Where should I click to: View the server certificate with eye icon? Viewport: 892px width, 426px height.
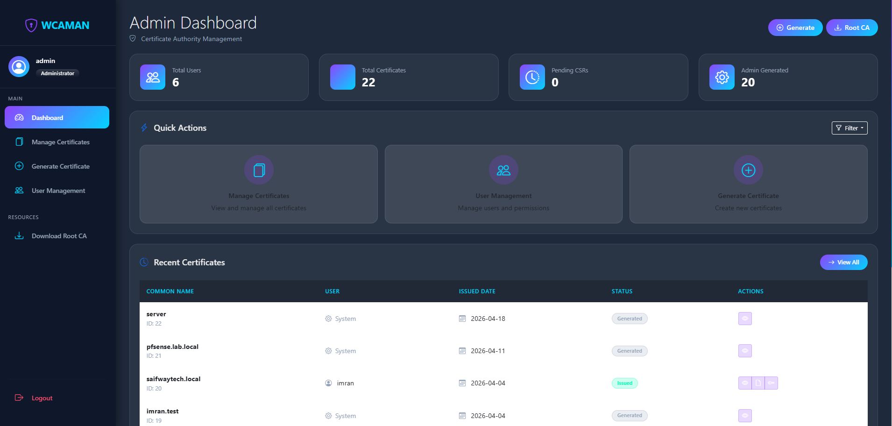(745, 319)
